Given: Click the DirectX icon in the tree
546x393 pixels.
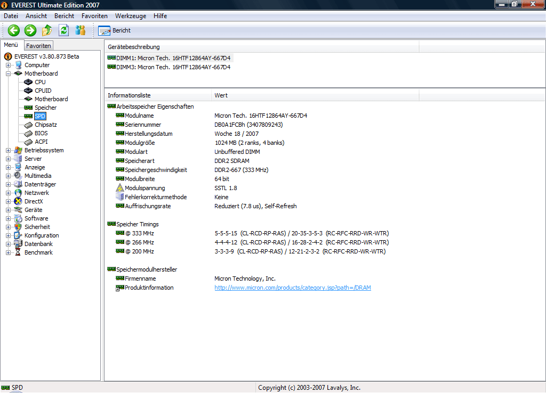Looking at the screenshot, I should point(18,201).
